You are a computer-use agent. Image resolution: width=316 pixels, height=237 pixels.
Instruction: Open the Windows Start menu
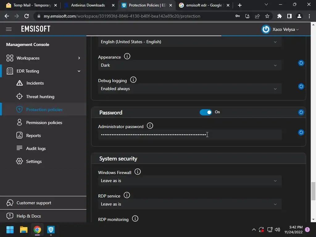10,230
